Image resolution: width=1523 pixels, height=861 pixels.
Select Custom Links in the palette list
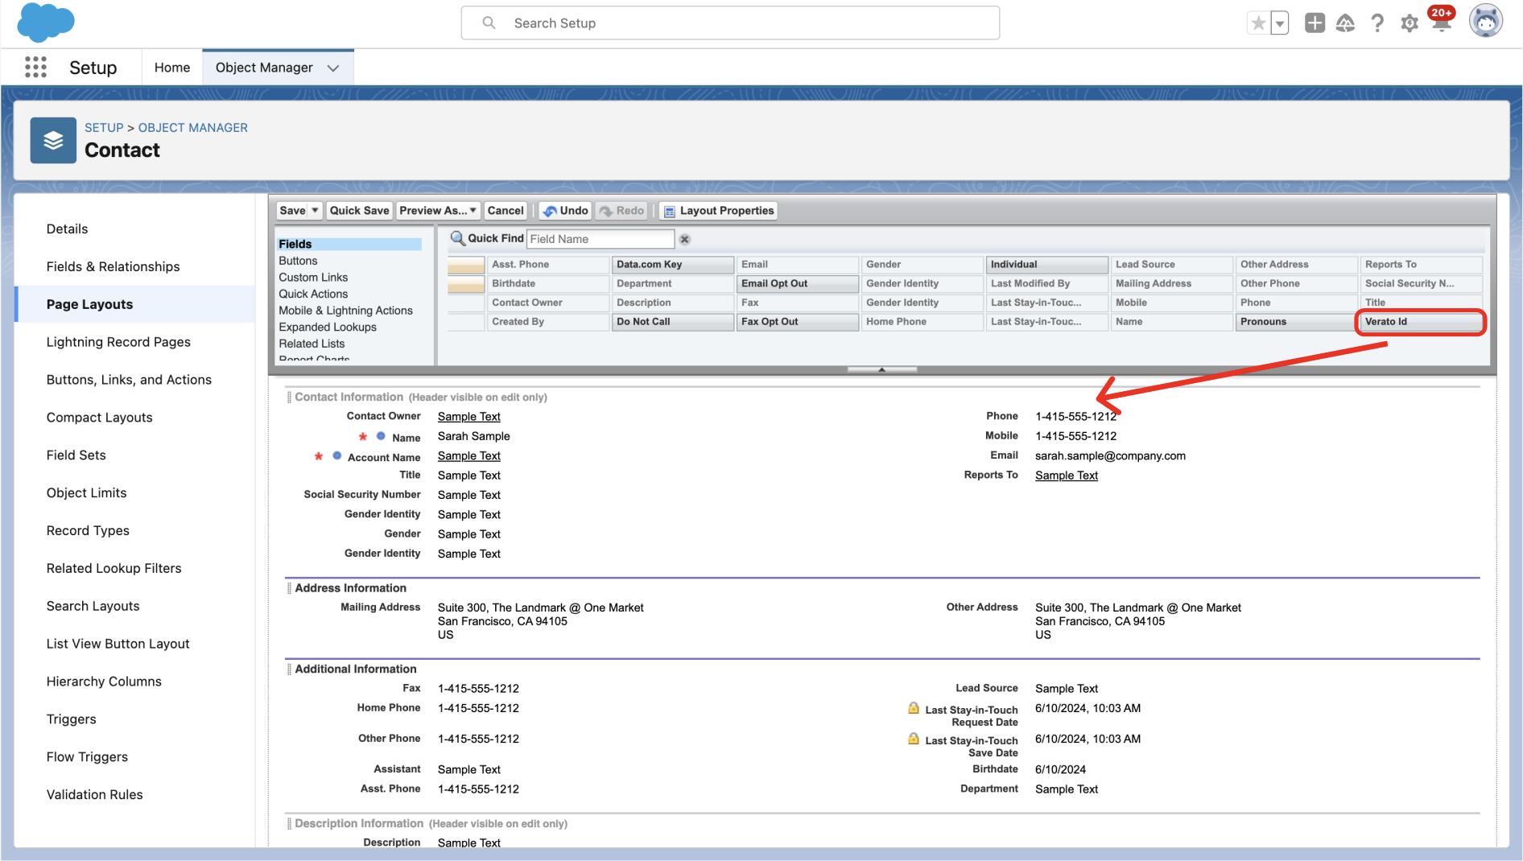tap(313, 278)
